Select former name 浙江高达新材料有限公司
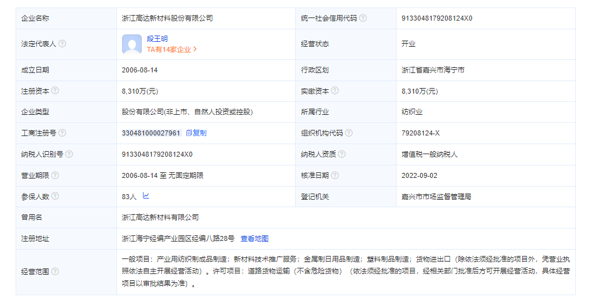589x299 pixels. click(x=160, y=217)
